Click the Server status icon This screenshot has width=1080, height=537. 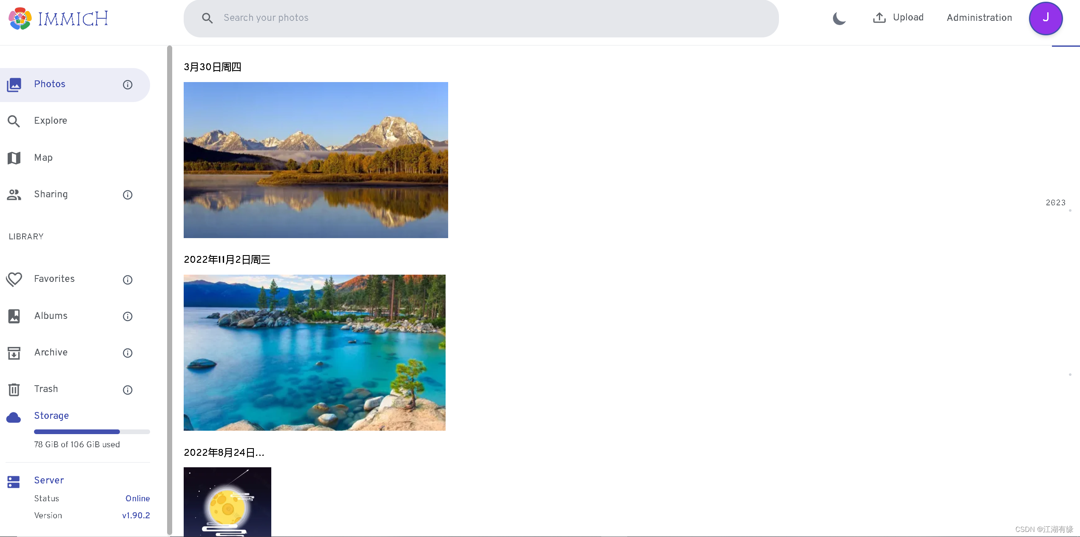click(14, 482)
